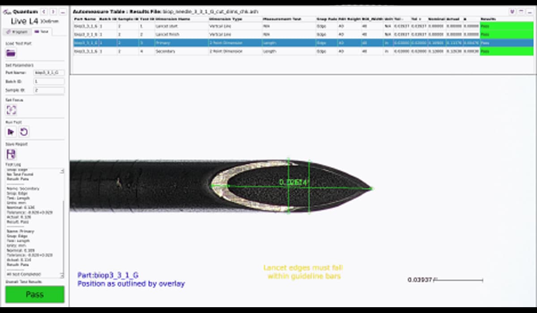Click the Part Name input field
Screen dimensions: 537x313
(x=49, y=73)
